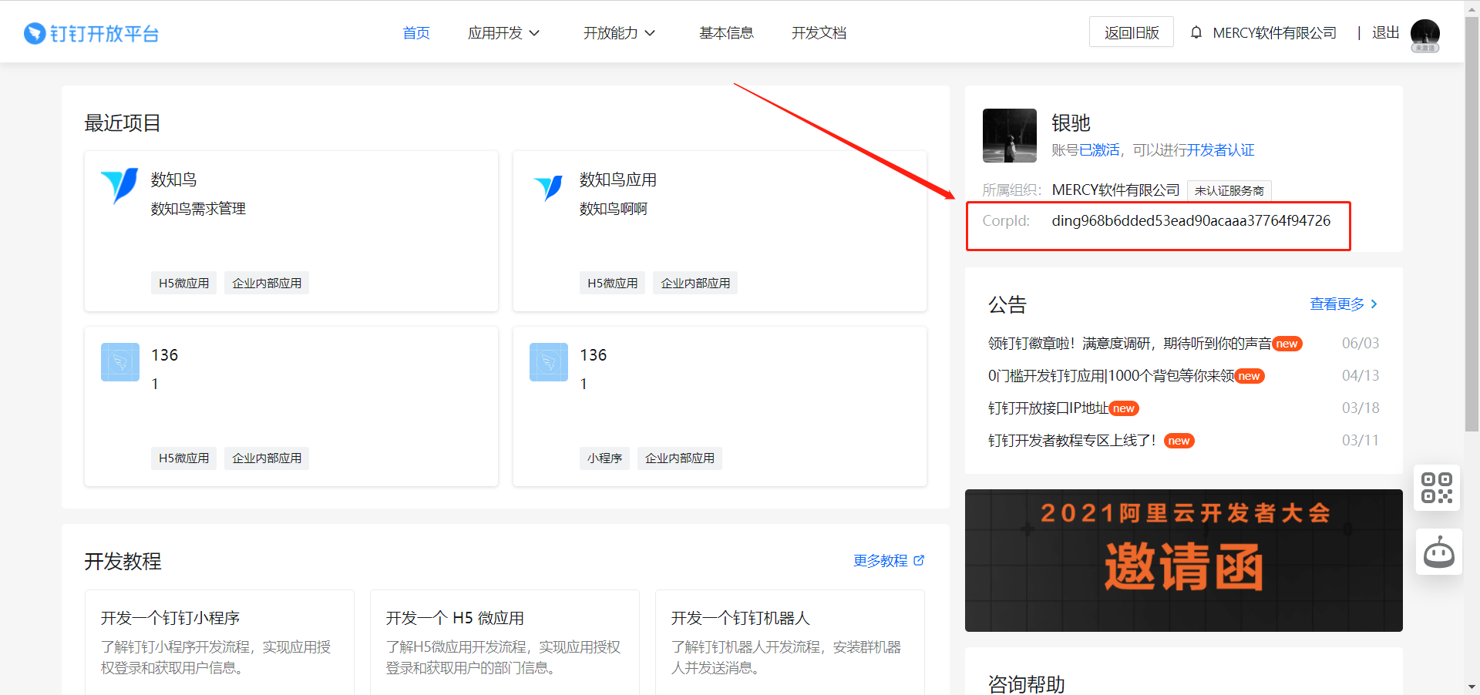1480x695 pixels.
Task: Open announcement 领钉钉徽章啦 满意度调研
Action: pos(1129,344)
